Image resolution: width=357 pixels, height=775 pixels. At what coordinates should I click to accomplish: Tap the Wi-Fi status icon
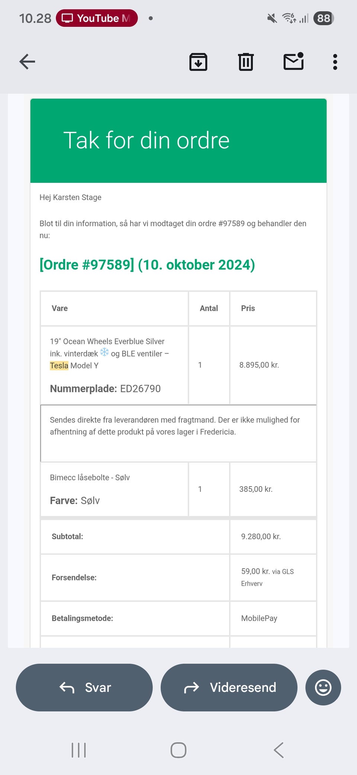289,18
